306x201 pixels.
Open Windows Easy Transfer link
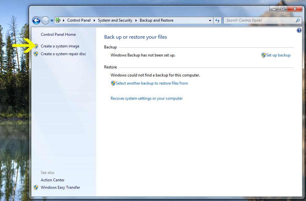click(60, 187)
